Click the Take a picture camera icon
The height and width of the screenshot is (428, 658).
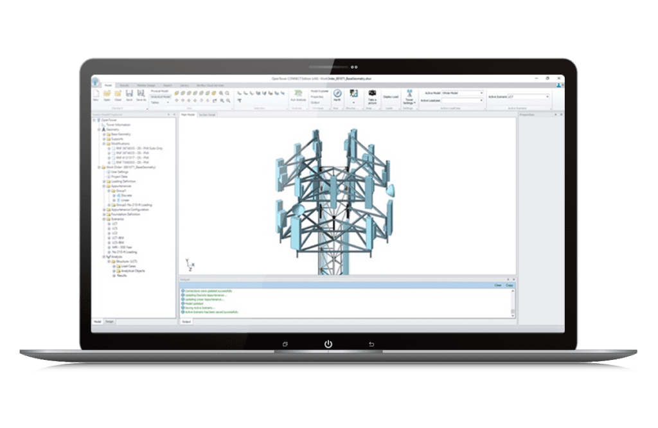click(372, 96)
